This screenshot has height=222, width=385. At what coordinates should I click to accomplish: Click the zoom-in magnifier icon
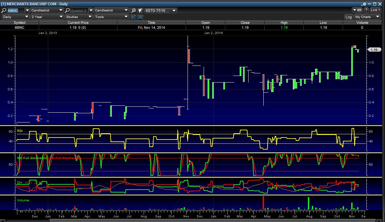tap(133, 10)
